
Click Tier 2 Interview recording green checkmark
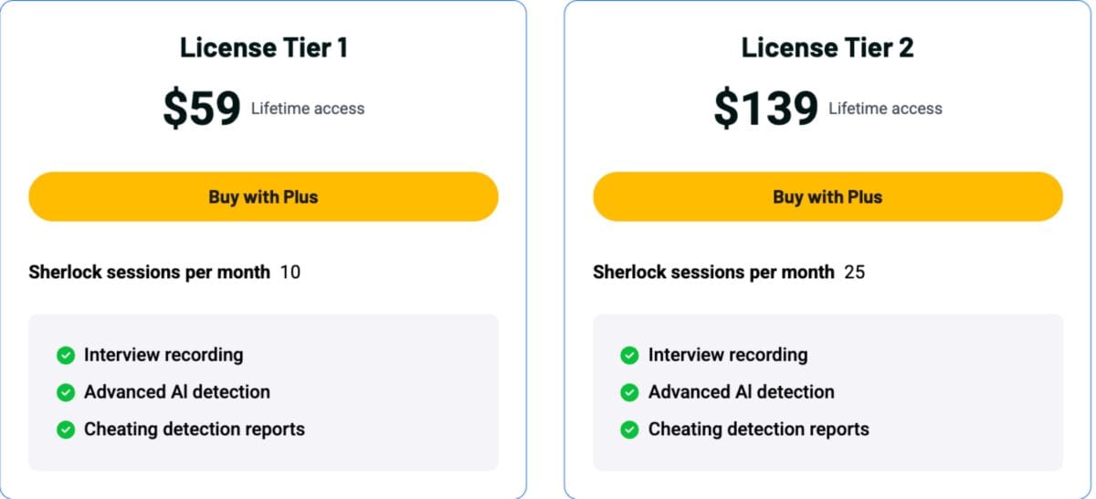(629, 356)
